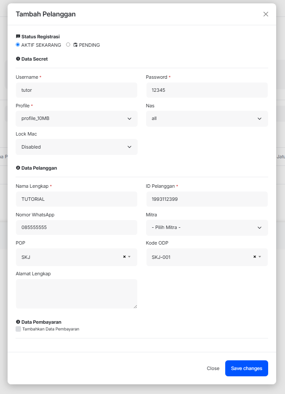Screen dimensions: 285x394
Task: Click the Nama Lengkap input field
Action: [x=77, y=199]
